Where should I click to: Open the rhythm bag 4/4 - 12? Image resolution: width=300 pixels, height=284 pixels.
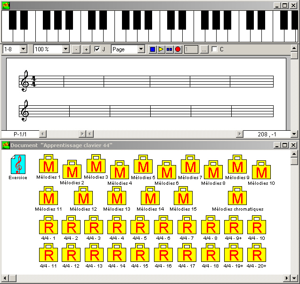(71, 252)
